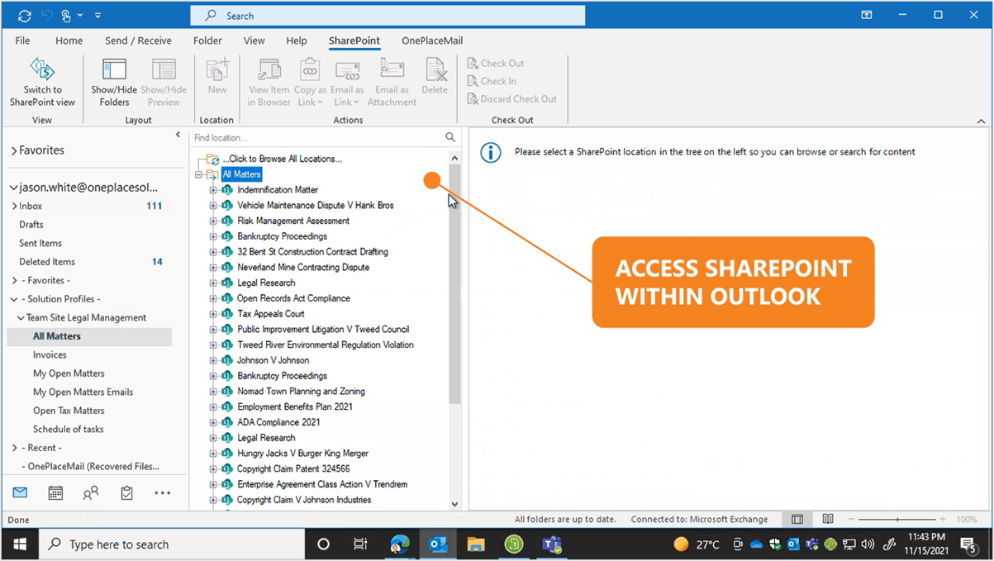994x561 pixels.
Task: Select the Invoices folder in folder pane
Action: point(50,354)
